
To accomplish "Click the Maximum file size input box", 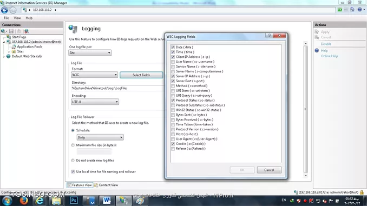I will (x=94, y=152).
